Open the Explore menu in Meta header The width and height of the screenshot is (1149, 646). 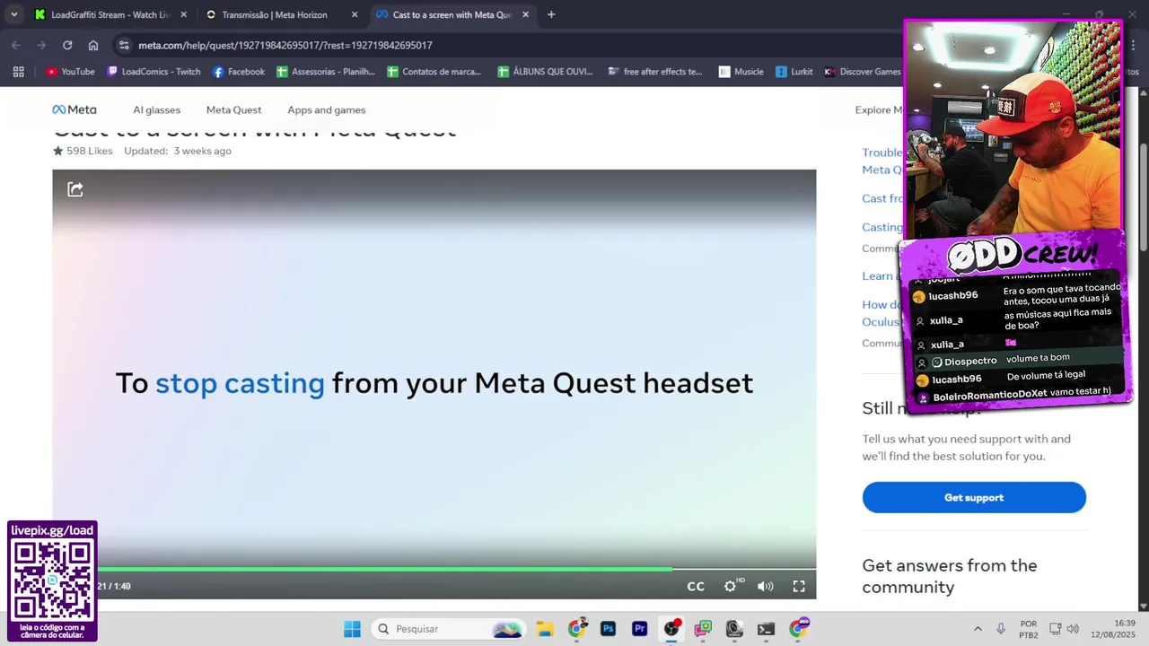pos(879,109)
